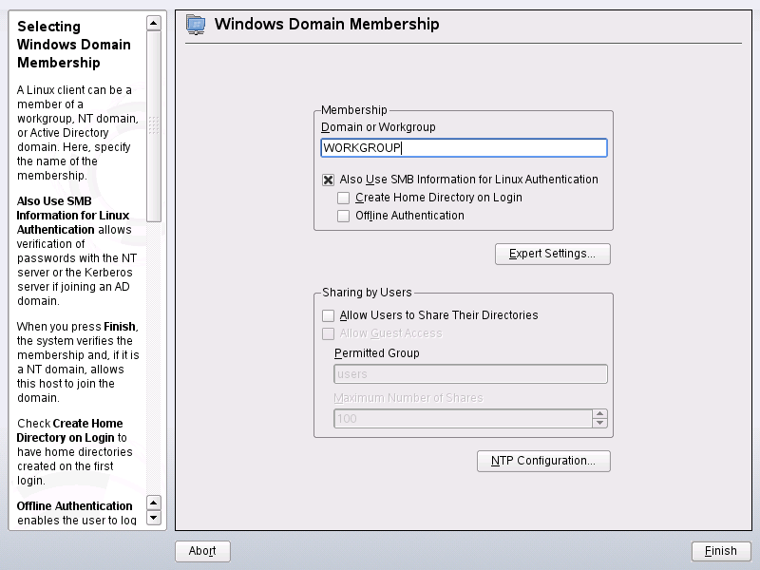Uncheck Also Use SMB Information for Linux Authentication
Screen dimensions: 760x570
[328, 180]
